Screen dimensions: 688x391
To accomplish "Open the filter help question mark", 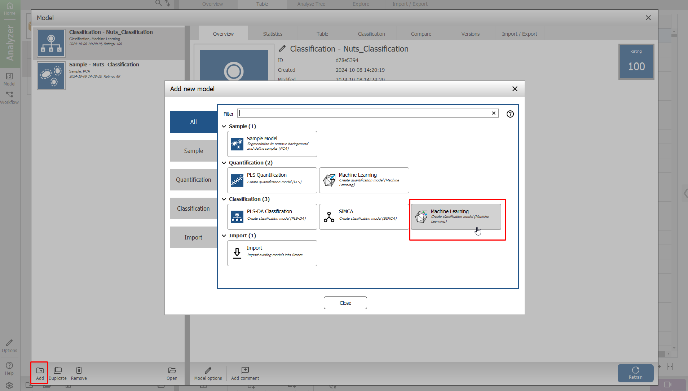I will pos(510,114).
